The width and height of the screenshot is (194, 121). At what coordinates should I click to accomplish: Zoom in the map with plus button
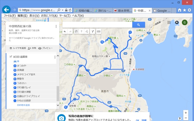185,112
